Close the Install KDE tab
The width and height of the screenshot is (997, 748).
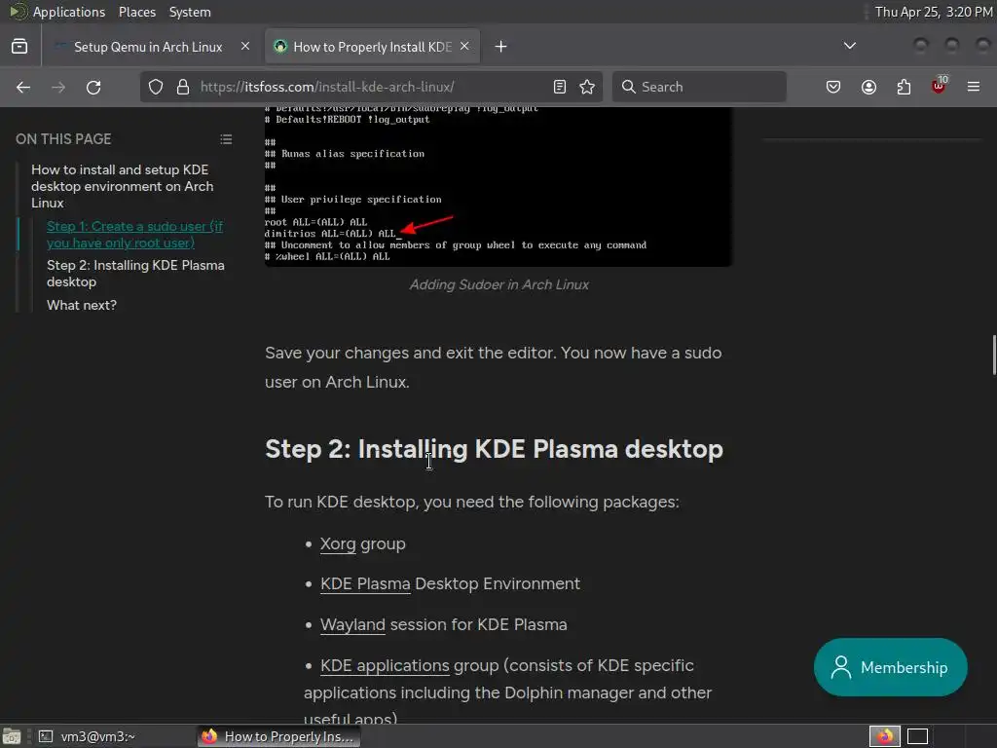(x=464, y=47)
